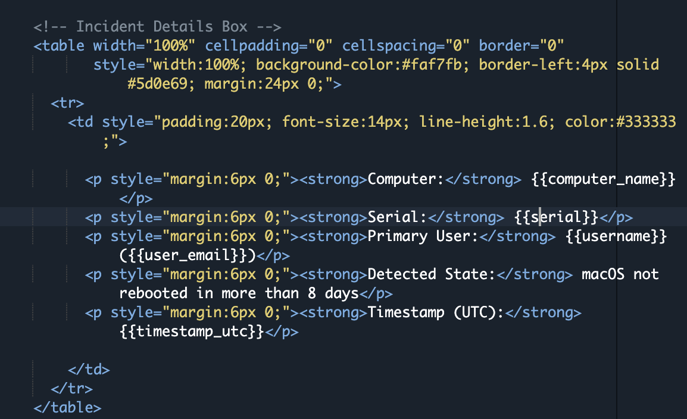This screenshot has width=687, height=419.
Task: Click the {{timestamp_utc}} variable
Action: click(191, 332)
